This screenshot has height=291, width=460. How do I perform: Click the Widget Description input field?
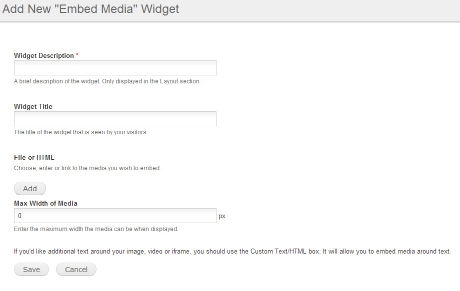tap(115, 68)
